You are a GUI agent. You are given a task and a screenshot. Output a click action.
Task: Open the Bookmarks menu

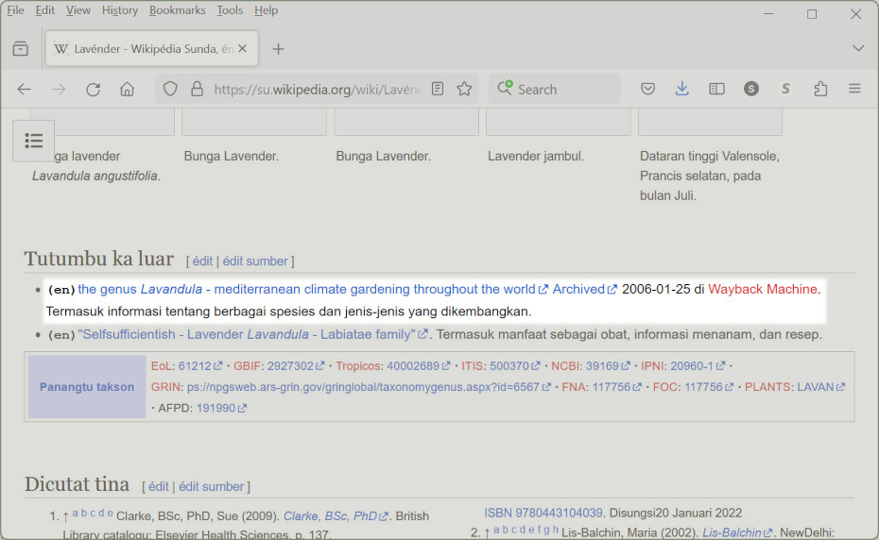[x=177, y=10]
